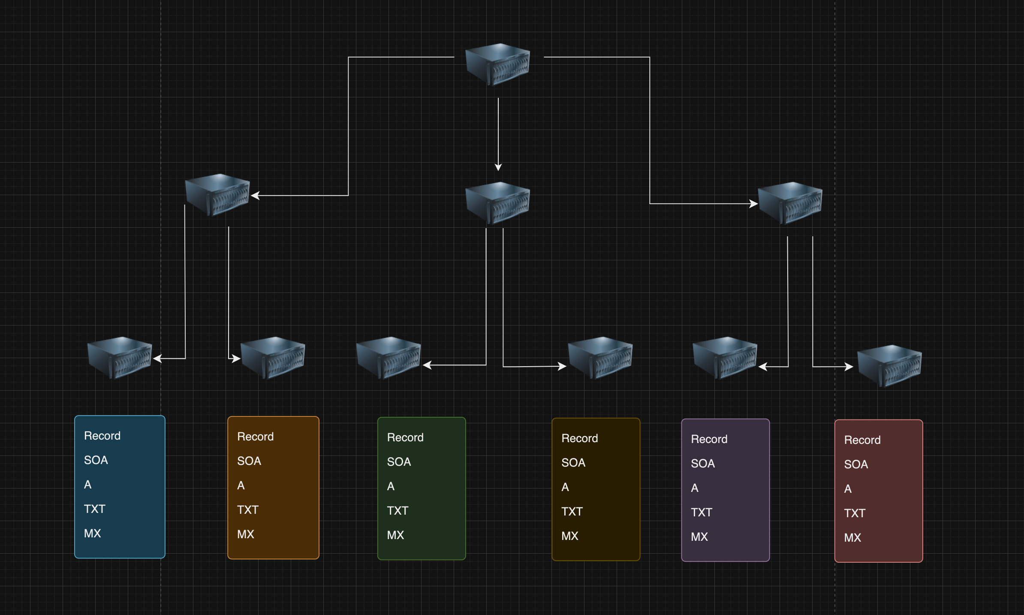Image resolution: width=1024 pixels, height=615 pixels.
Task: Select server icon above the green record box
Action: click(x=389, y=358)
